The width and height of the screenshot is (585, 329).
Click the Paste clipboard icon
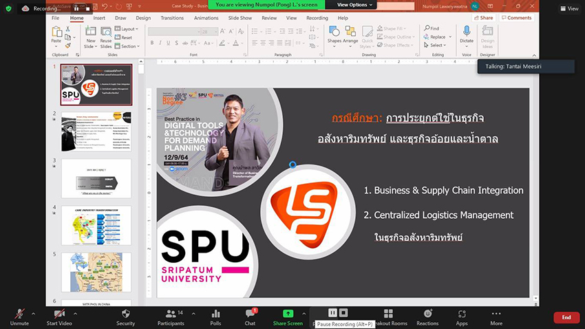tap(56, 32)
